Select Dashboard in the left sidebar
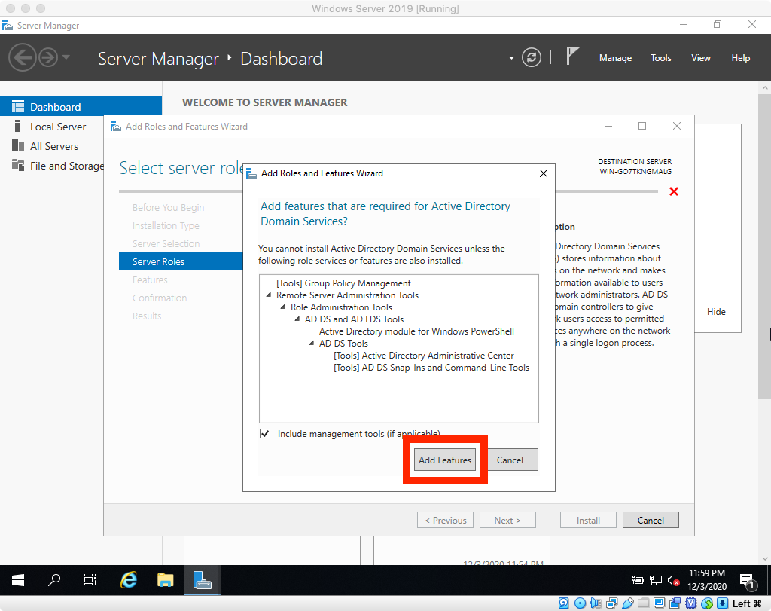 81,107
